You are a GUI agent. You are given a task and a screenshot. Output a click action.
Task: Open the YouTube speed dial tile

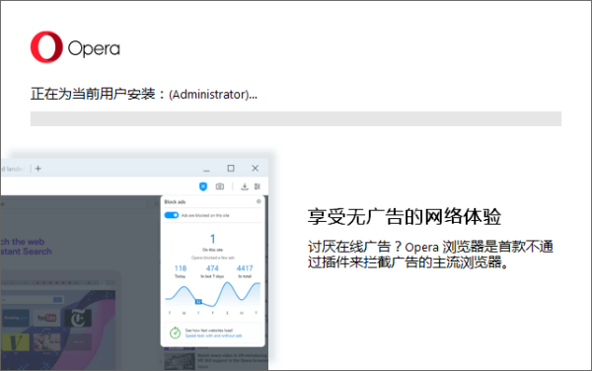tap(46, 318)
